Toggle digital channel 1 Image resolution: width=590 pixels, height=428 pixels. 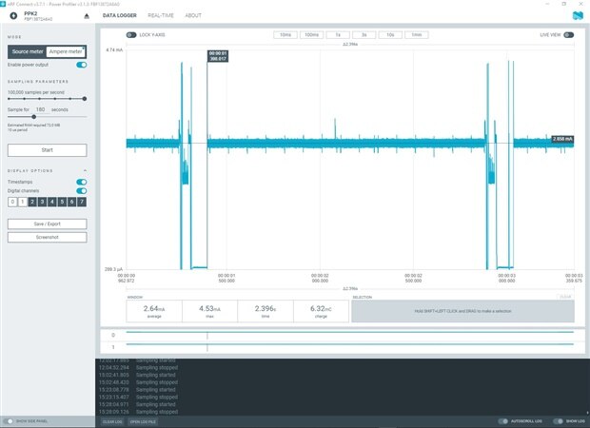tap(23, 202)
